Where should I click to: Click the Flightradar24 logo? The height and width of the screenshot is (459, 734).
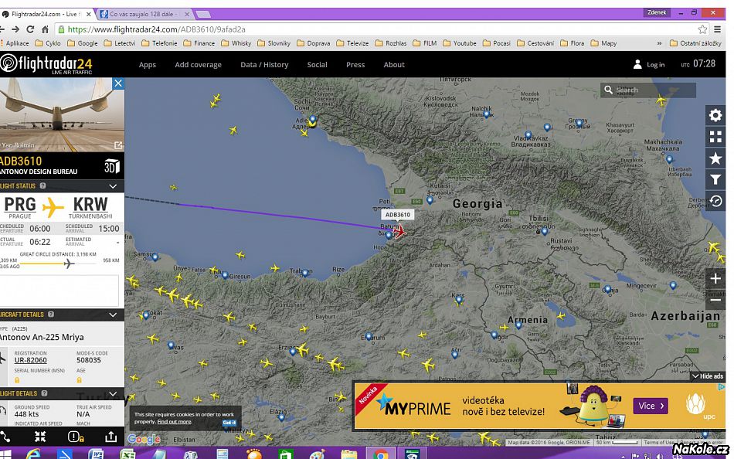pos(47,64)
